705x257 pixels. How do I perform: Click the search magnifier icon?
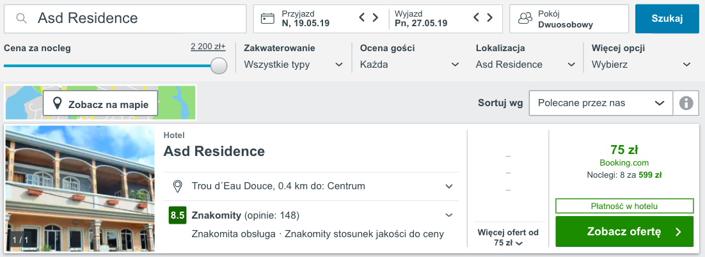click(x=22, y=19)
